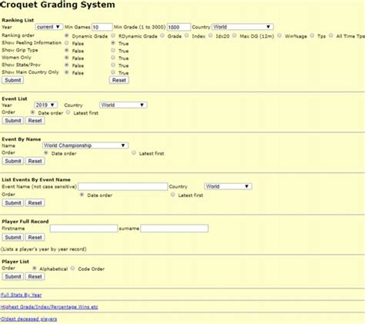Open Country dropdown in List Events By Event Name
Viewport: 365px width, 324px height.
click(x=228, y=186)
